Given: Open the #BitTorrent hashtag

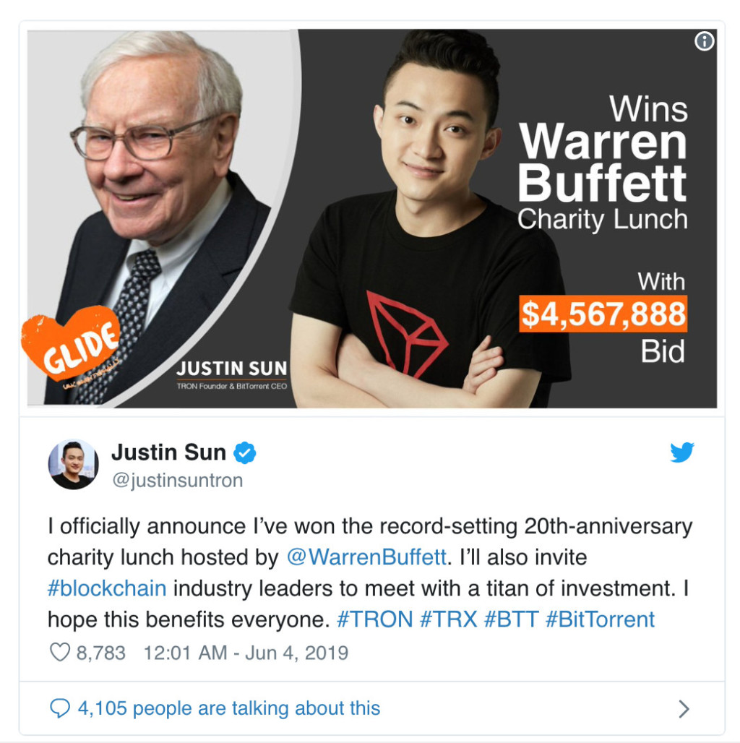Looking at the screenshot, I should [601, 619].
